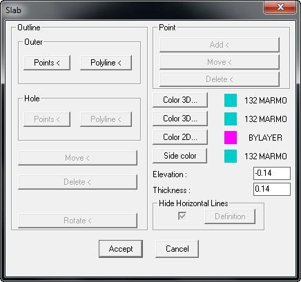Click Accept to confirm slab settings
This screenshot has height=282, width=301.
pos(121,249)
